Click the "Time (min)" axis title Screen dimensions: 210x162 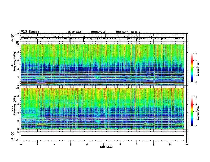tap(106, 147)
